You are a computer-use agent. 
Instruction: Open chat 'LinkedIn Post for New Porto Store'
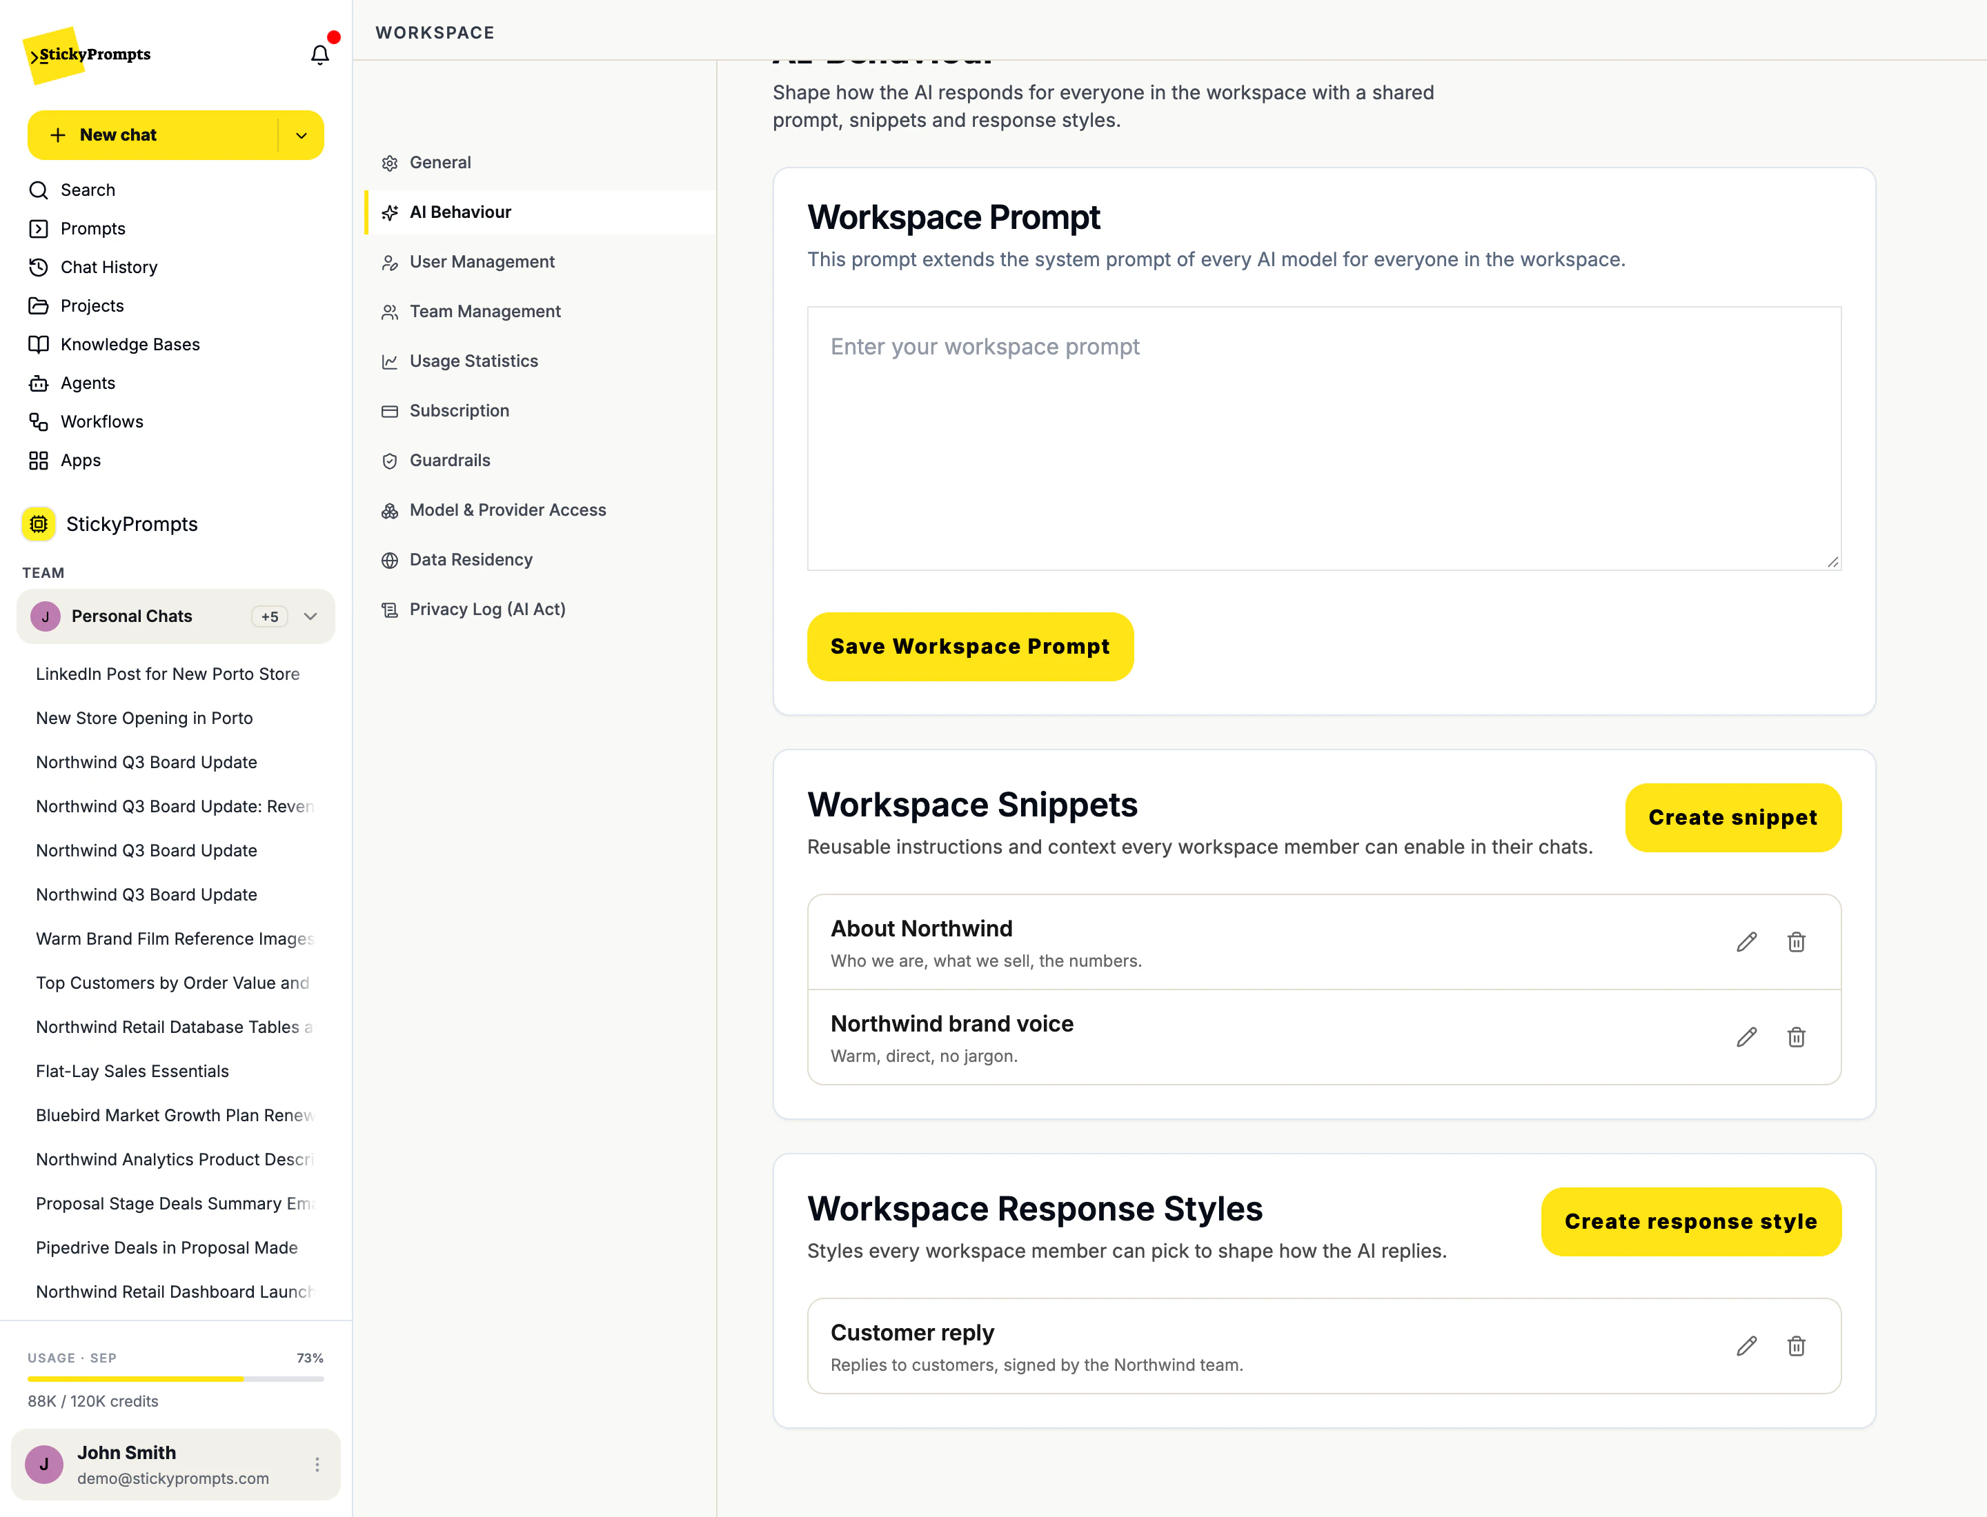168,674
